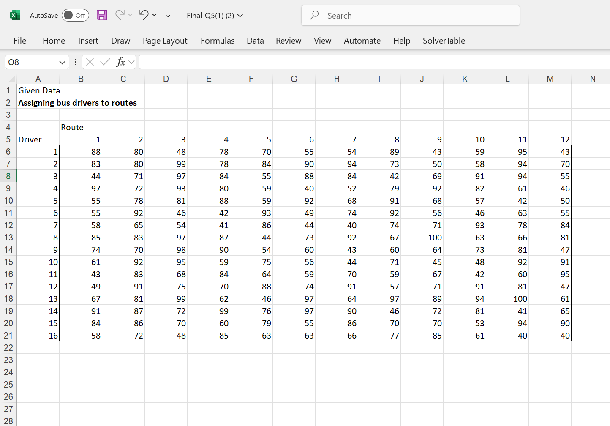
Task: Click the Select All corner triangle
Action: point(11,79)
